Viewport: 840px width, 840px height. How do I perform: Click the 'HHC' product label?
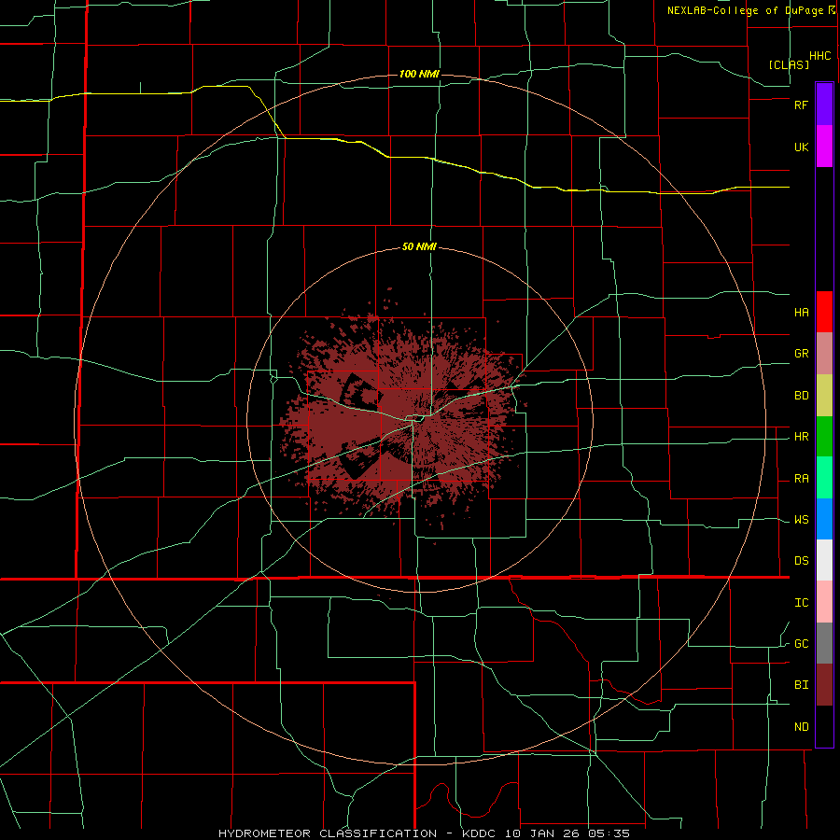(x=820, y=56)
